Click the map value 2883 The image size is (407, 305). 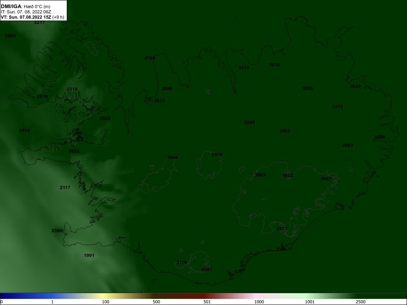(348, 145)
